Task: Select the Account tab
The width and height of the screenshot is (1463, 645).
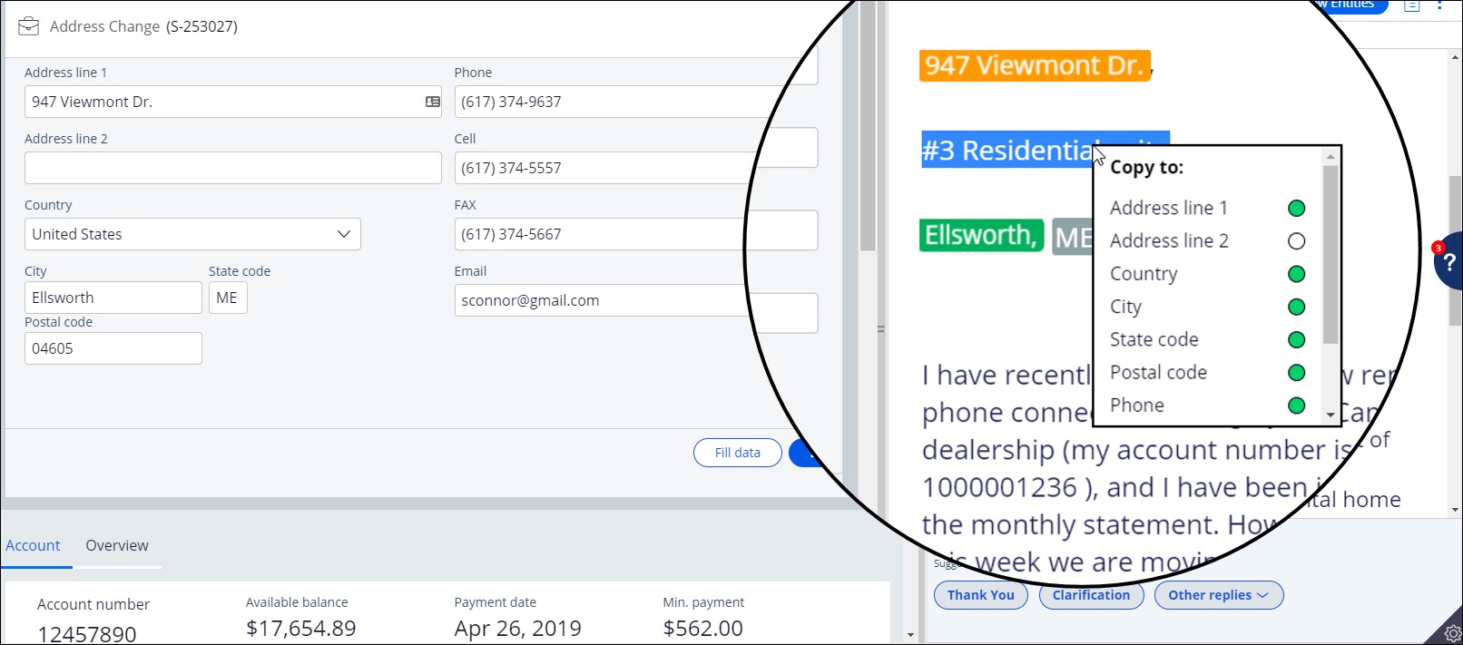Action: (33, 545)
